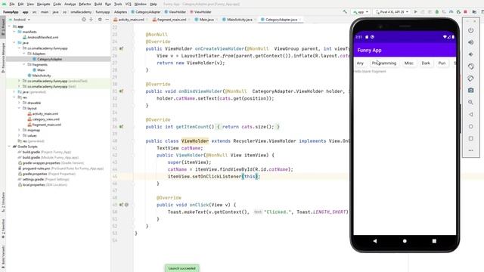Click the phone's recent apps square
Screen dimensions: 484x272
434,241
